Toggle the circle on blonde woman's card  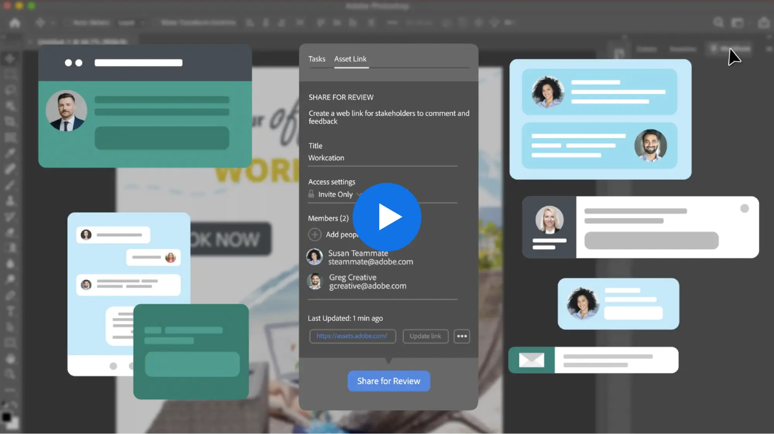(x=744, y=209)
